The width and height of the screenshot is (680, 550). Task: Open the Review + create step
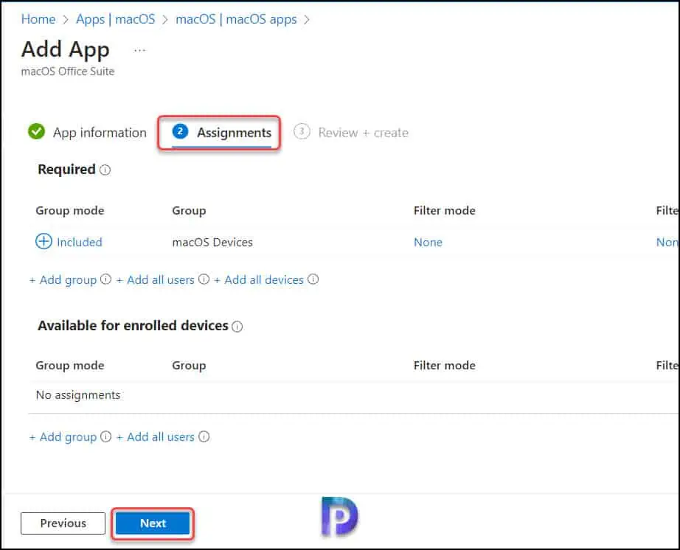pos(363,133)
